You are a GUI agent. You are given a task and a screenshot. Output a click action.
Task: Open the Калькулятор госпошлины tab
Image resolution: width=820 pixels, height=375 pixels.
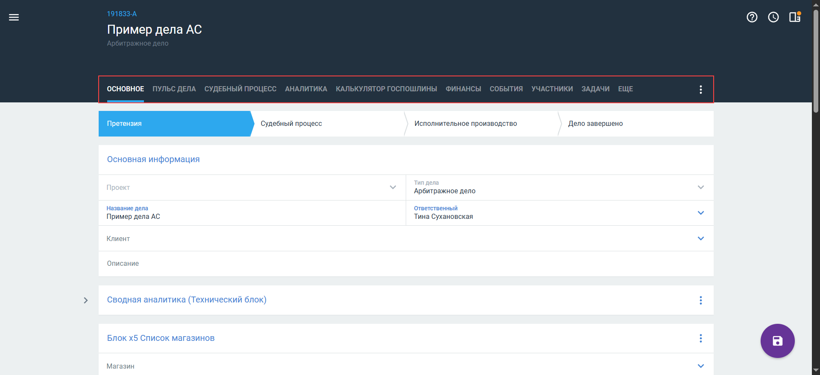coord(386,89)
